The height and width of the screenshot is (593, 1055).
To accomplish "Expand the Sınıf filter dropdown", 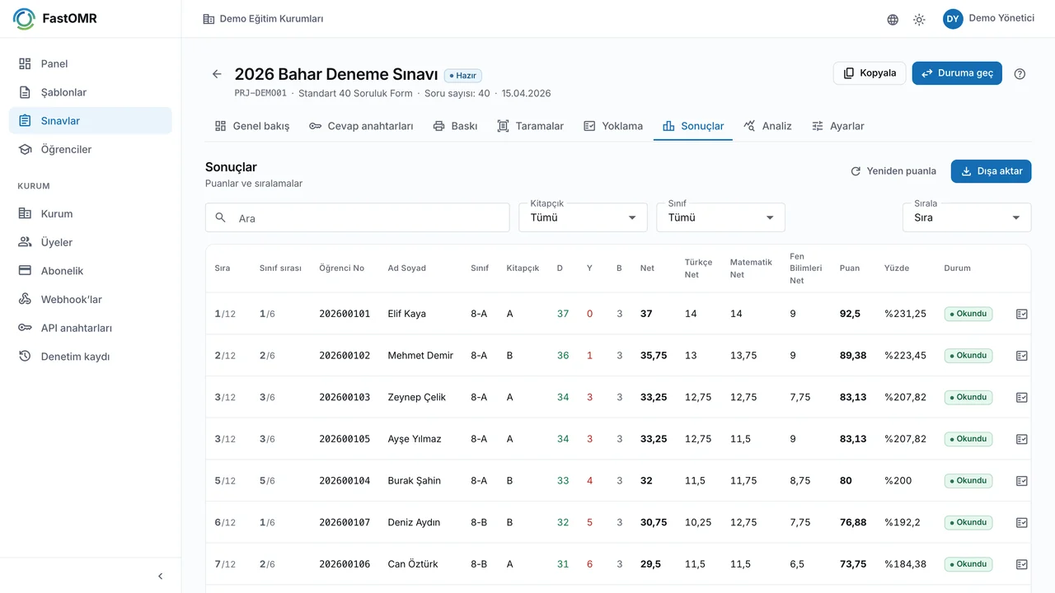I will [x=720, y=217].
